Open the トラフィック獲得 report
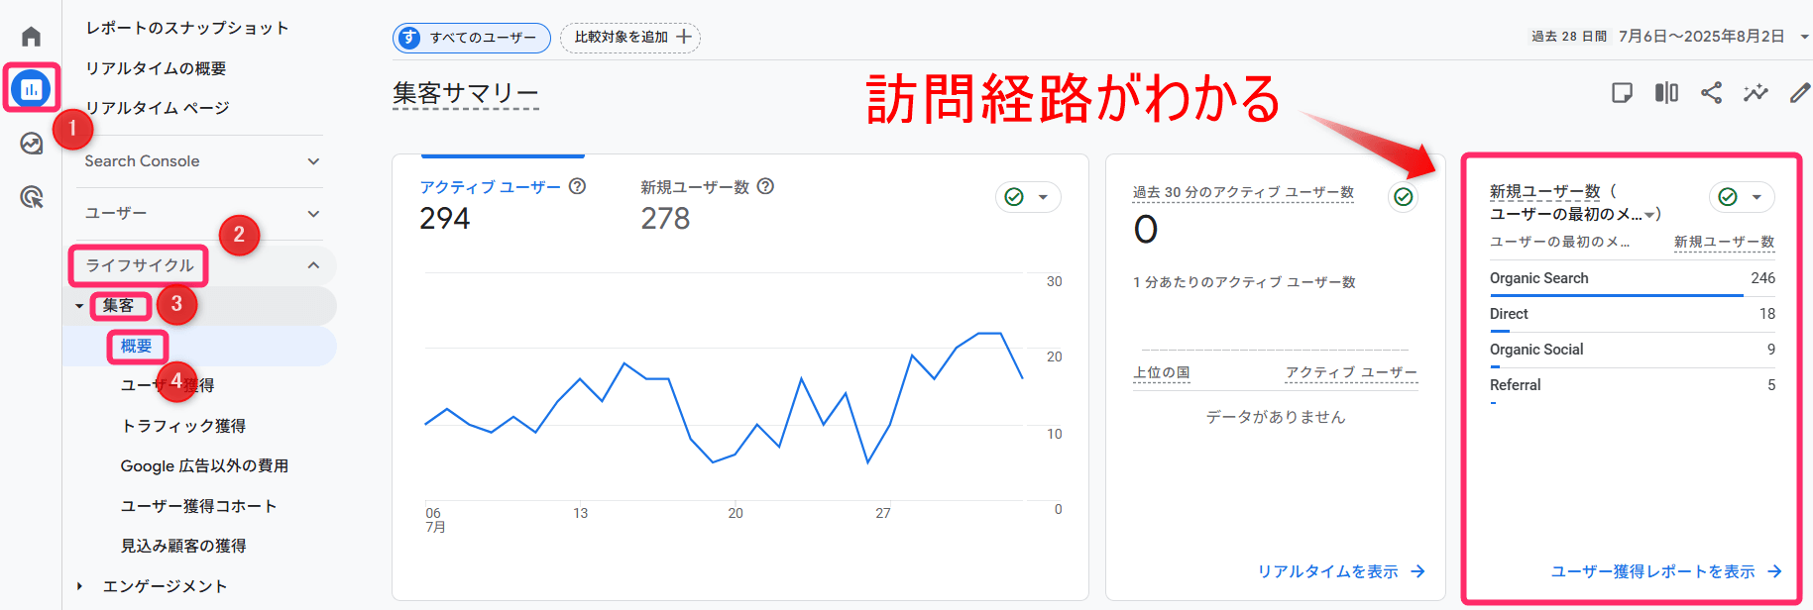This screenshot has width=1813, height=610. (183, 426)
